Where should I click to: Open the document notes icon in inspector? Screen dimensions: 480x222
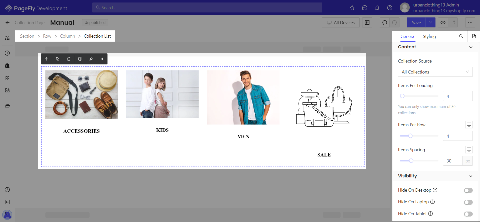[x=474, y=36]
